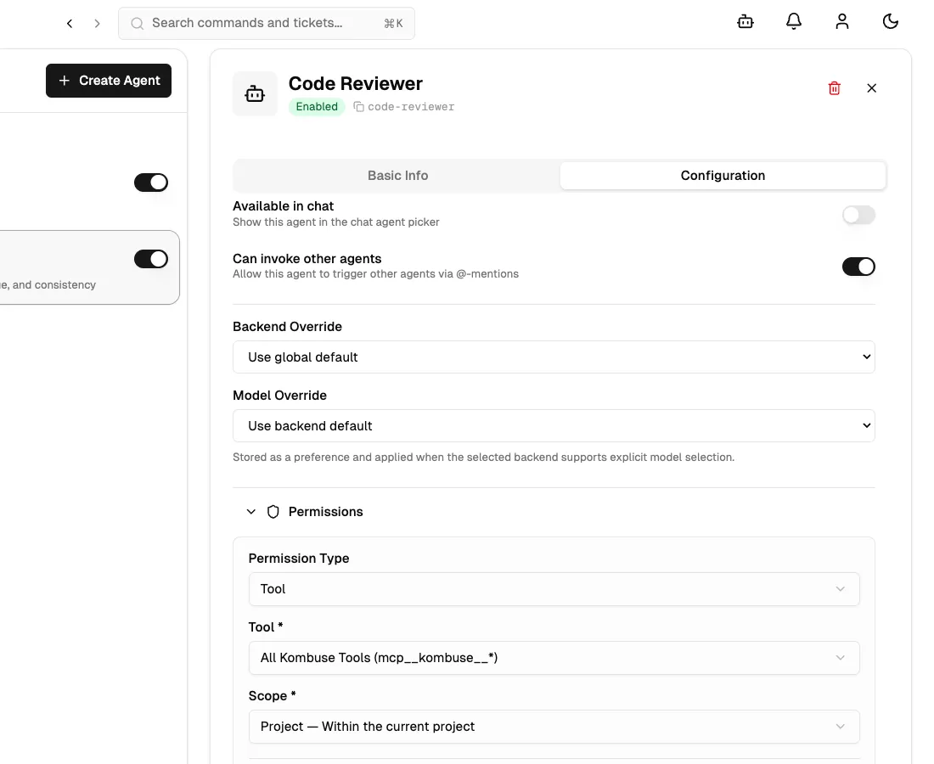Turn off the toggle on the left agent card
Image resolution: width=934 pixels, height=764 pixels.
click(151, 259)
